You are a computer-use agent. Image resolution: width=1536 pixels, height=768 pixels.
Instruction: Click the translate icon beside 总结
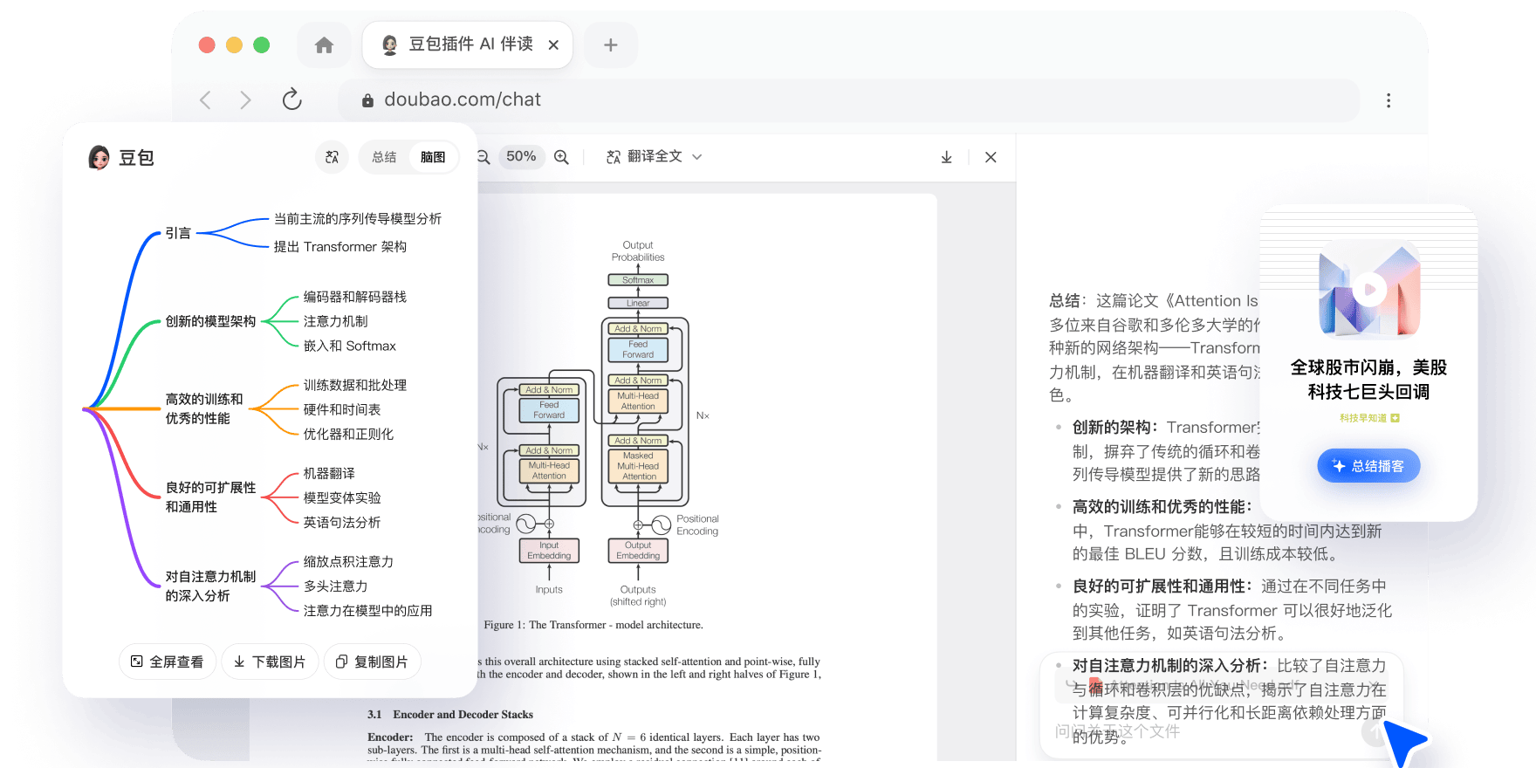pyautogui.click(x=332, y=157)
